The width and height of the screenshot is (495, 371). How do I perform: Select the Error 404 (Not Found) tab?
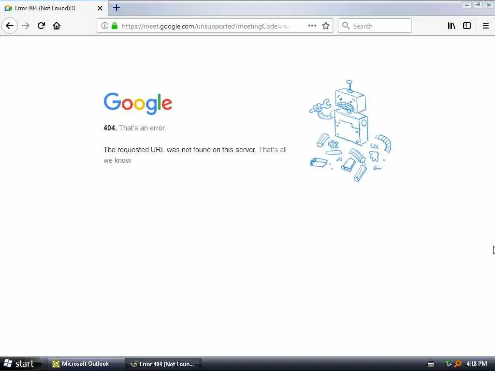[54, 8]
